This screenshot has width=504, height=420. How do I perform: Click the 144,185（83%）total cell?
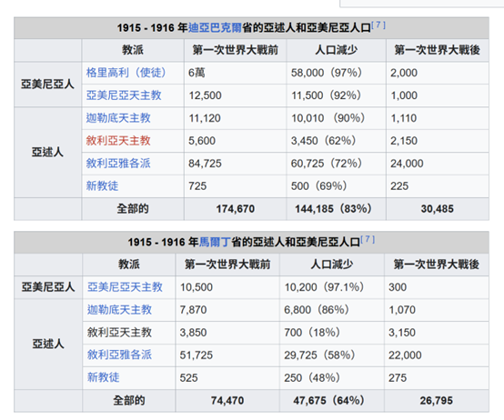coord(337,209)
